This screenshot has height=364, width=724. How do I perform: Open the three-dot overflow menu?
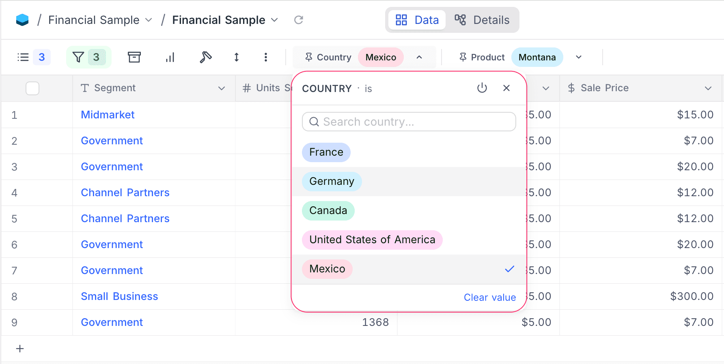(x=266, y=57)
